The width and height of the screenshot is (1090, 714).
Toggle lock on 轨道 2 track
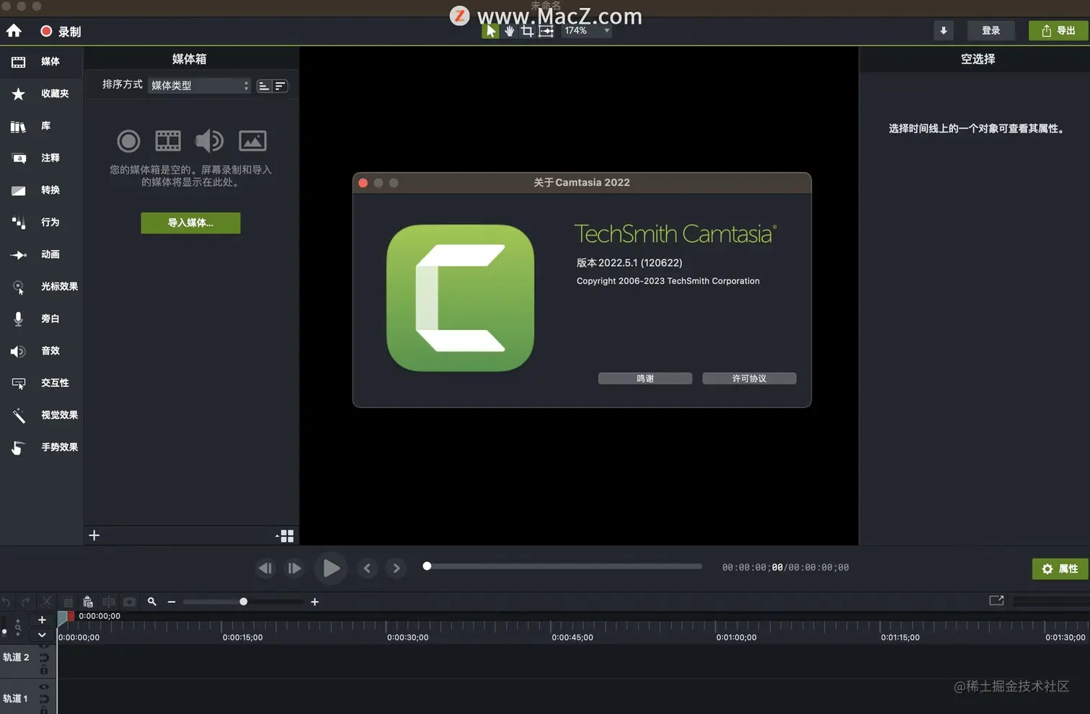point(44,670)
